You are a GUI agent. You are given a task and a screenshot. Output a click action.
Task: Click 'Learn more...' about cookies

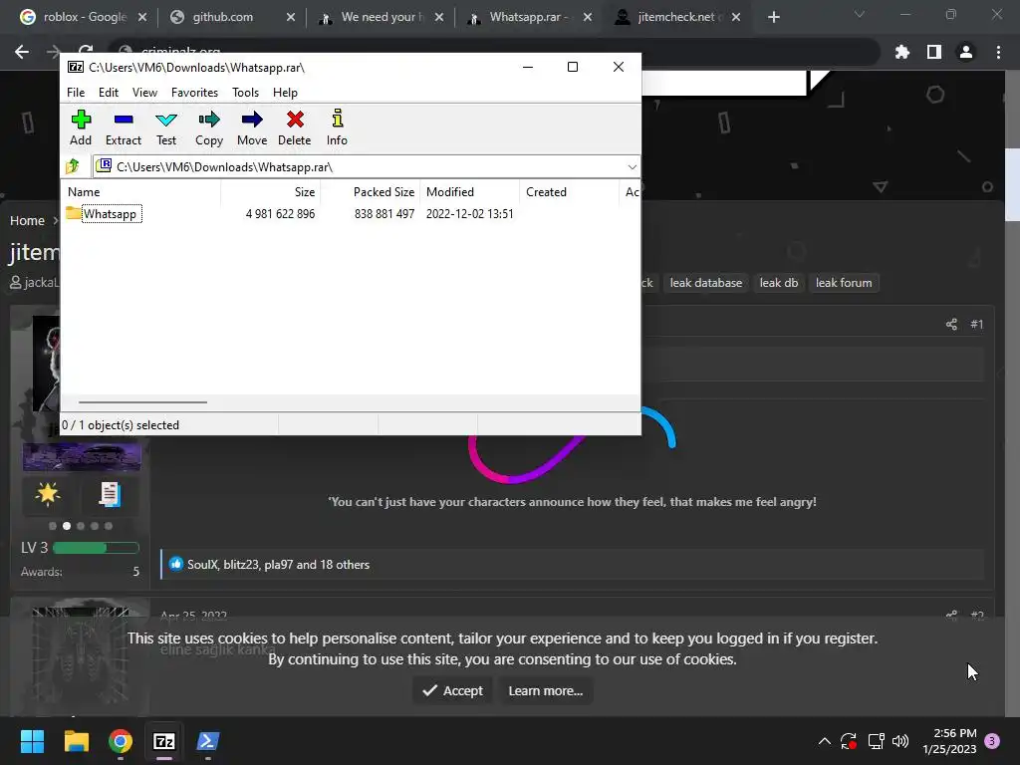click(546, 691)
